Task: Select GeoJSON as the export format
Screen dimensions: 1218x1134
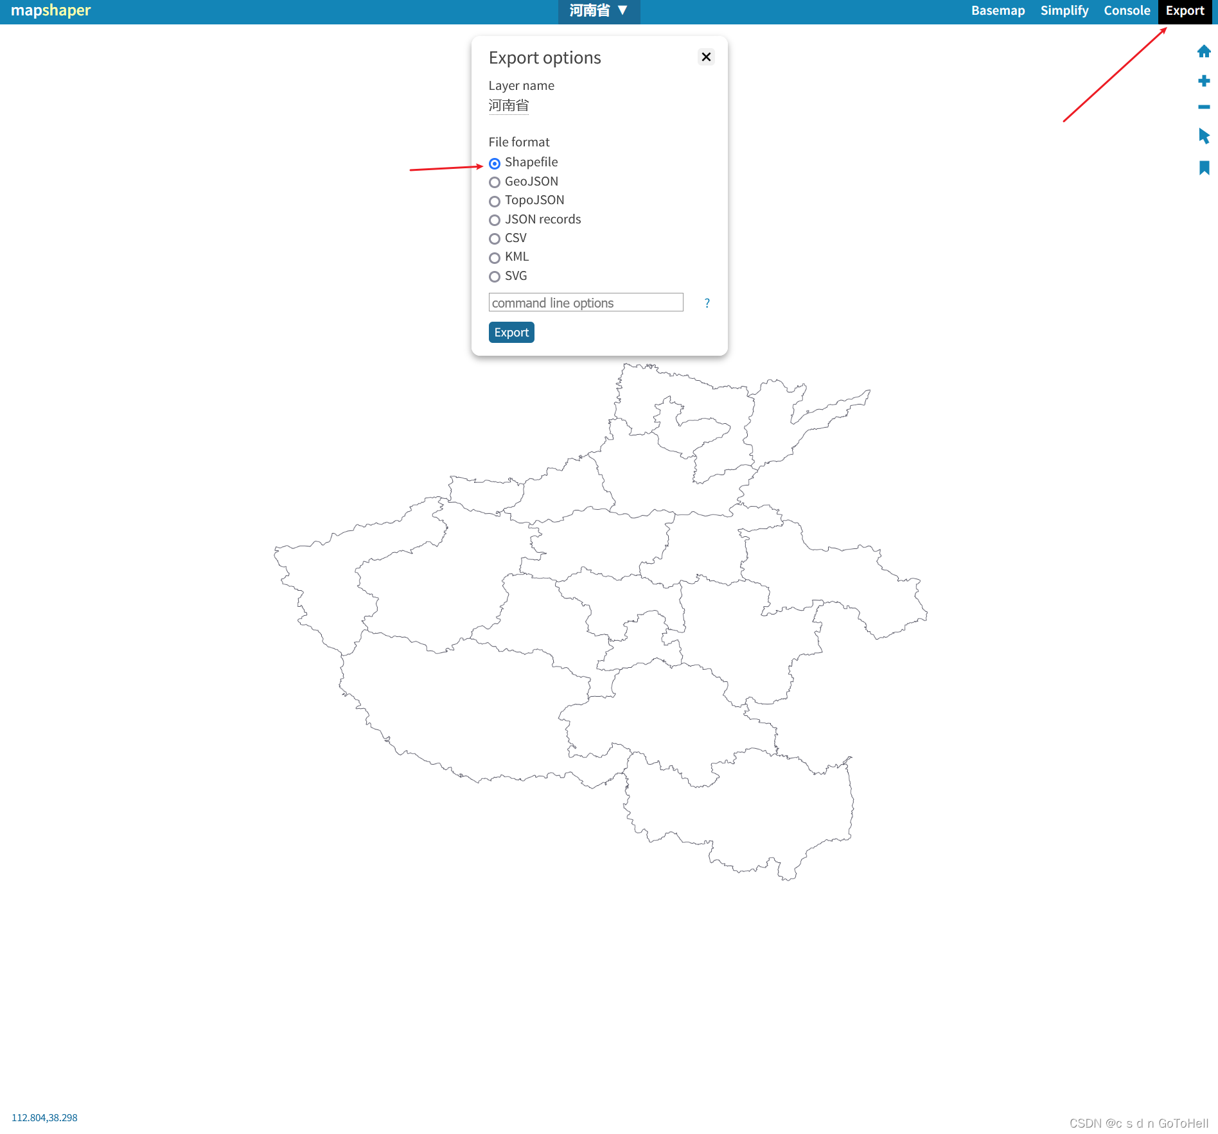Action: tap(494, 182)
